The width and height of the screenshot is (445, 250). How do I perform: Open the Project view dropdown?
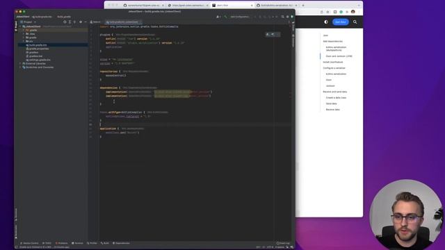click(x=28, y=22)
